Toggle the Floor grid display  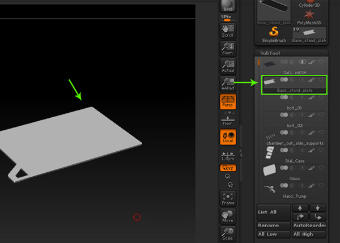pos(228,120)
